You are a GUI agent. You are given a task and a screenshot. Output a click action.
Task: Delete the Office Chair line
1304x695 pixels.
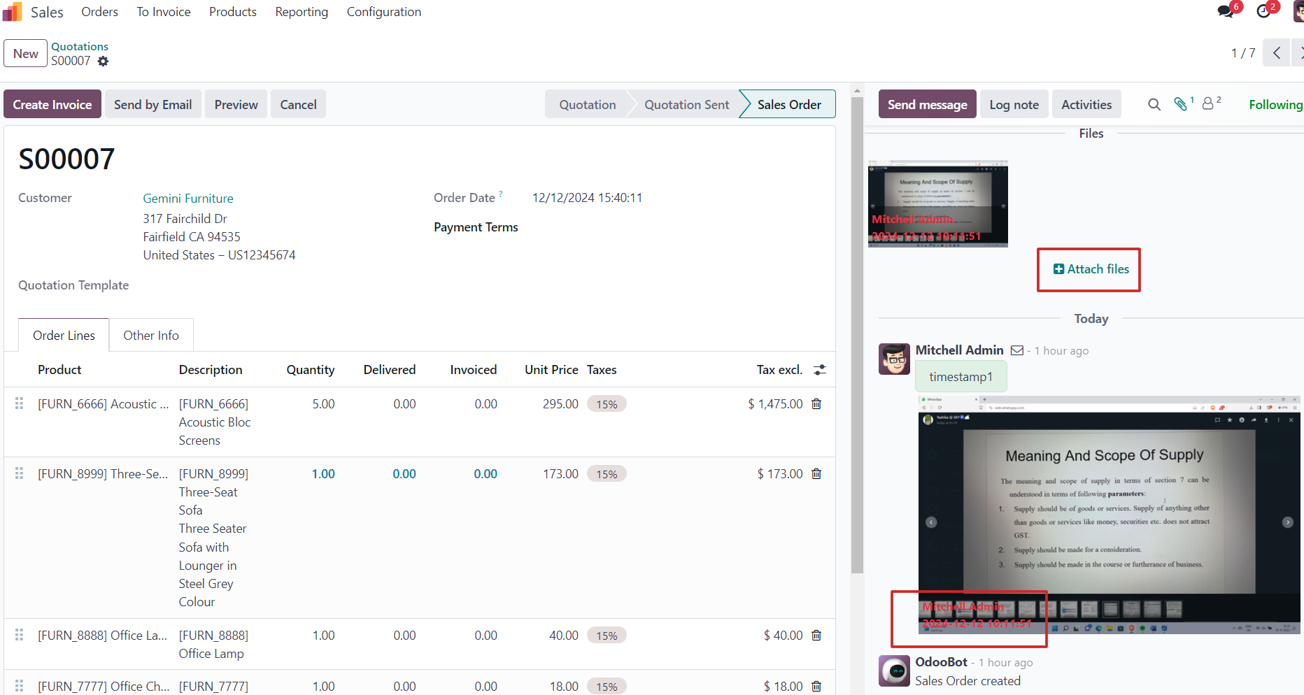[x=816, y=687]
